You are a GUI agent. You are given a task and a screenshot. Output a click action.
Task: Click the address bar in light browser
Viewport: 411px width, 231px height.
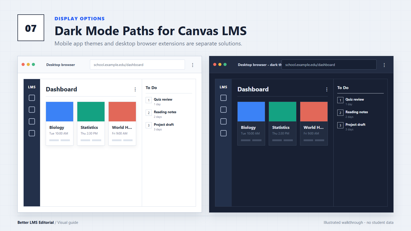click(x=137, y=65)
